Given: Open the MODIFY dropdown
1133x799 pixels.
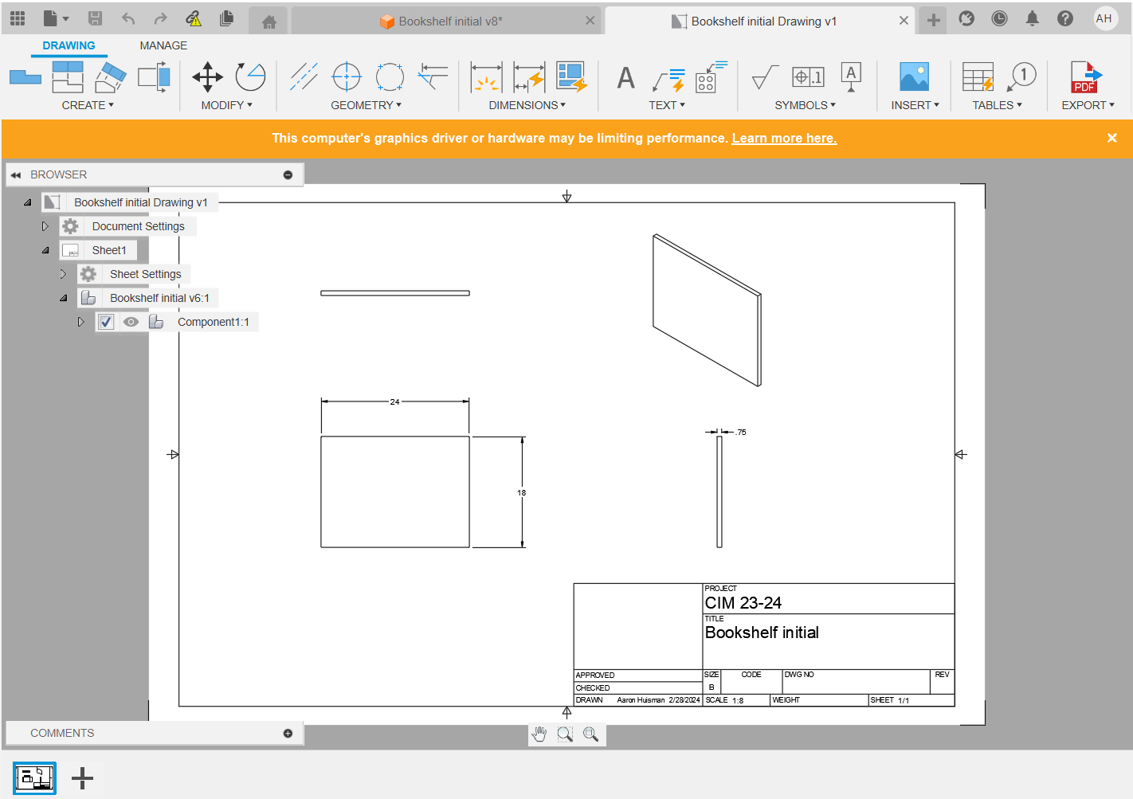Looking at the screenshot, I should click(226, 105).
